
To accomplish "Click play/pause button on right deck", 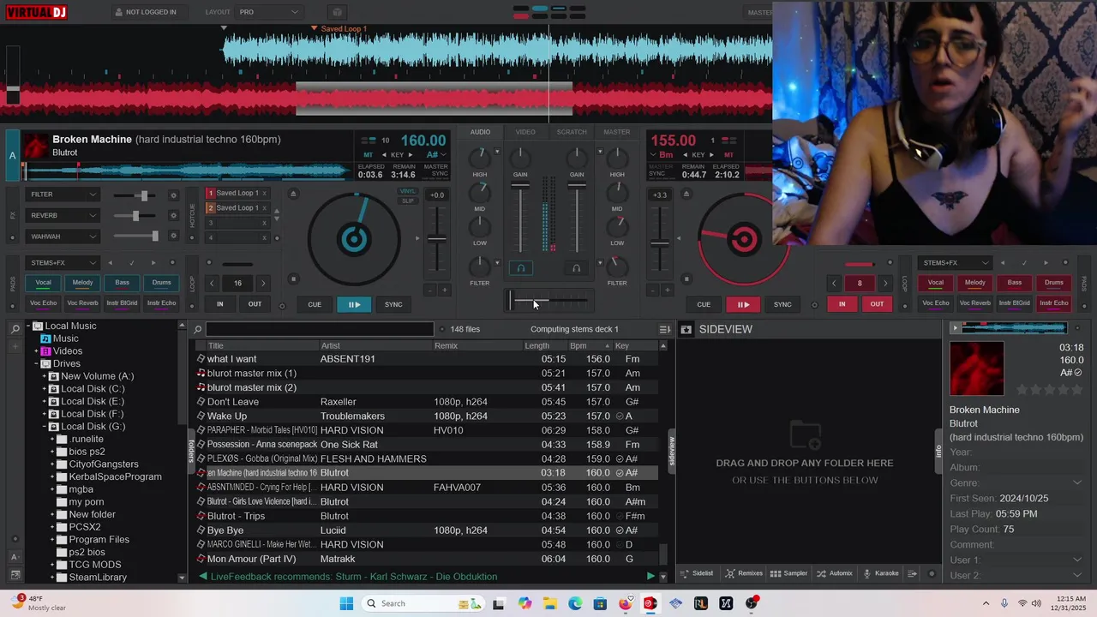I will pos(743,304).
